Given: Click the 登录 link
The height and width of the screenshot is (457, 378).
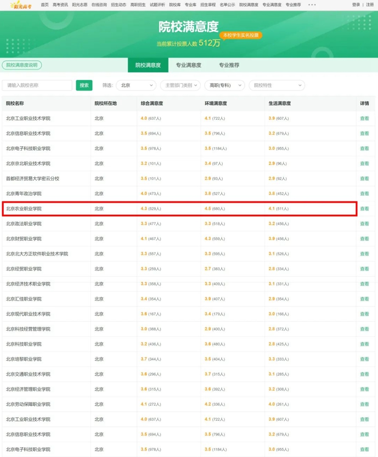Looking at the screenshot, I should (x=356, y=5).
